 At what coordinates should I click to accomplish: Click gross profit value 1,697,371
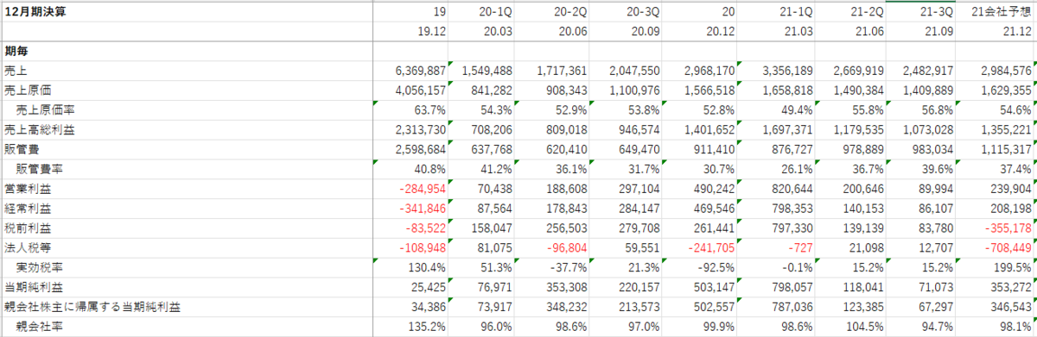click(x=786, y=129)
